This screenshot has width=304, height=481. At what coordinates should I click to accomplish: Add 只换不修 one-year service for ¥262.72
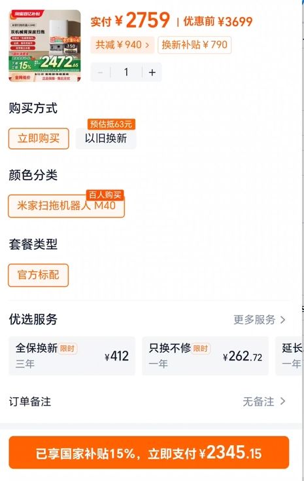coord(205,356)
